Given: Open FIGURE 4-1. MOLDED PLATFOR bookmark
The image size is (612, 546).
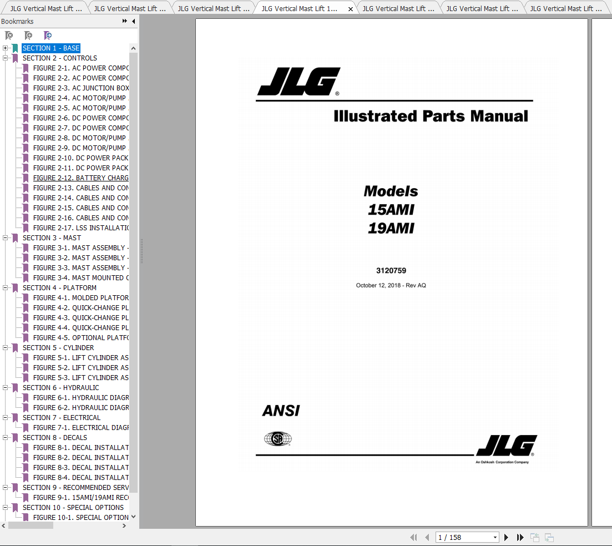Looking at the screenshot, I should [81, 298].
